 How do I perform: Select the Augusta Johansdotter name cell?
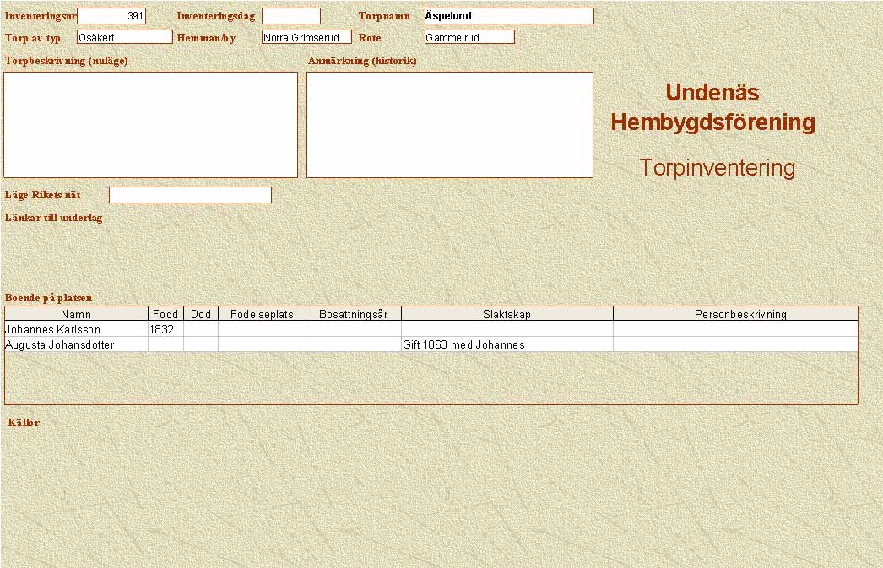[x=76, y=344]
